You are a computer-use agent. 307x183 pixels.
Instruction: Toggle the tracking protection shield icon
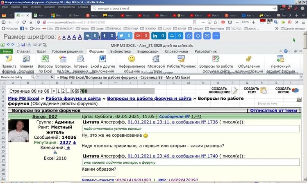(39, 22)
